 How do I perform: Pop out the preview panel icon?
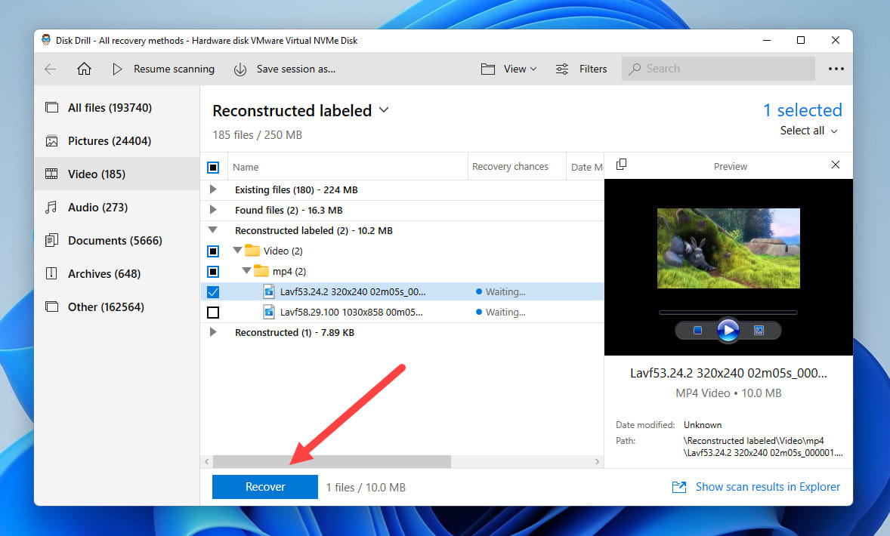622,164
